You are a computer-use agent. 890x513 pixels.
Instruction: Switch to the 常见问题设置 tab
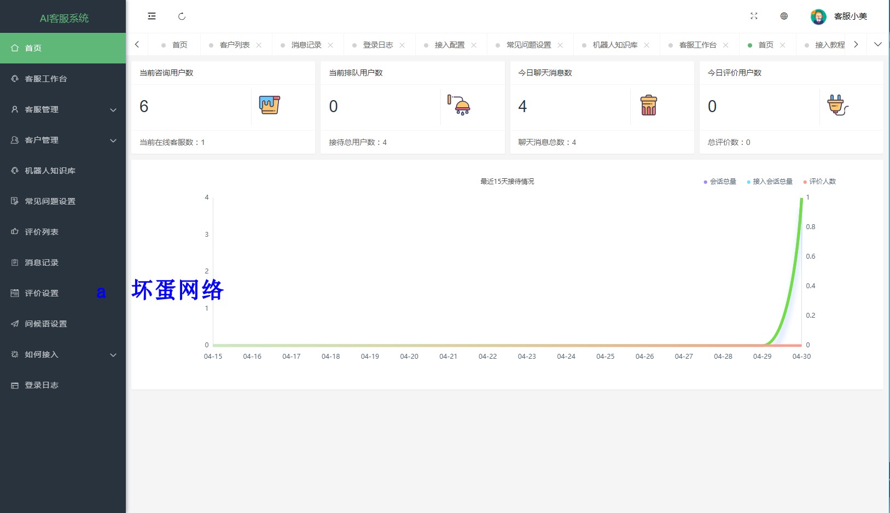[x=529, y=45]
